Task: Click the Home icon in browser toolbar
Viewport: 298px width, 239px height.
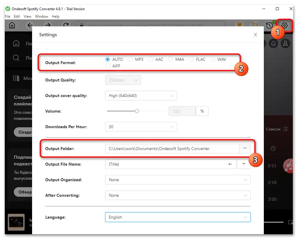Action: coord(12,25)
